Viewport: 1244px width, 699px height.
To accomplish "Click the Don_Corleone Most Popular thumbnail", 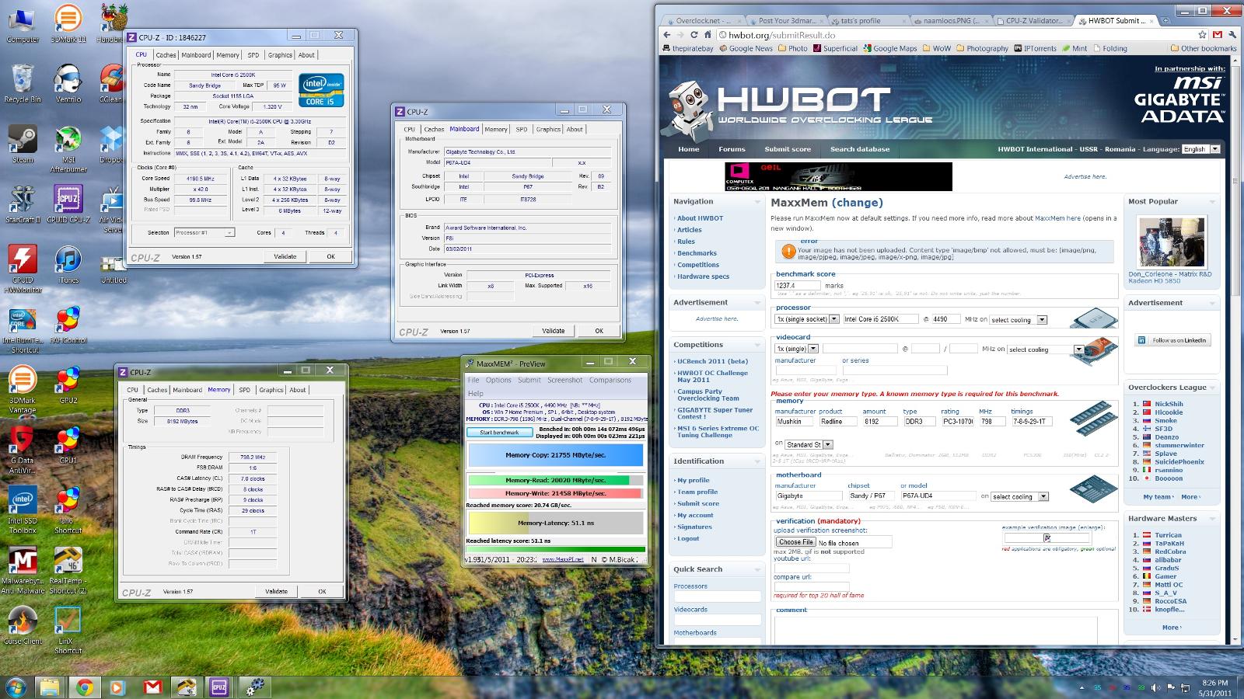I will click(1171, 242).
